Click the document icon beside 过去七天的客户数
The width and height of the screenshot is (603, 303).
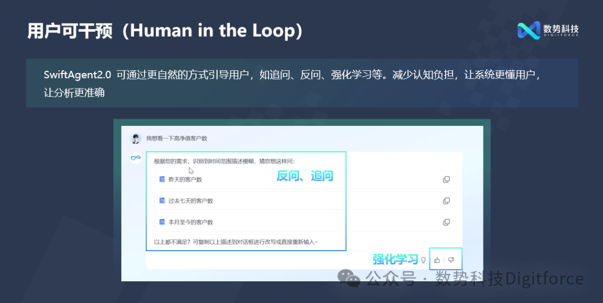[x=162, y=201]
